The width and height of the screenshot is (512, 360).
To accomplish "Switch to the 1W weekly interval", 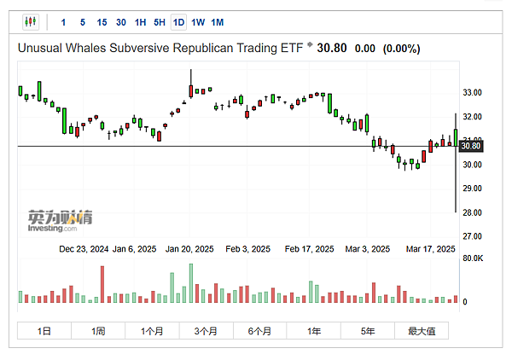I will (198, 21).
